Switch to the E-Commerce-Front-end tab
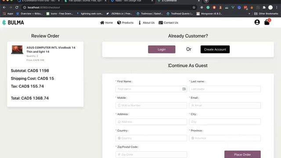The width and height of the screenshot is (281, 158). (x=39, y=1)
